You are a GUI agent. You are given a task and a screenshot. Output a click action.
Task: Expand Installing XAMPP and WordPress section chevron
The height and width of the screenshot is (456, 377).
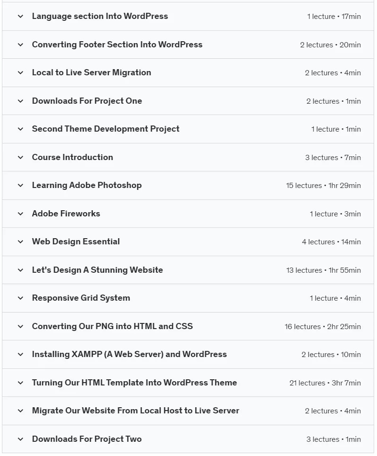pyautogui.click(x=20, y=355)
